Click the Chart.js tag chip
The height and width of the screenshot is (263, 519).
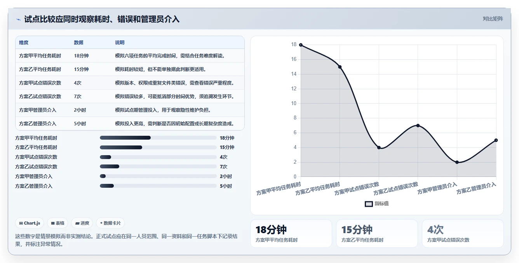pos(30,223)
